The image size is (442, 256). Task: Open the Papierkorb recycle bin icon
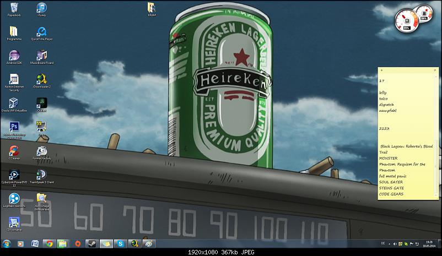tap(14, 9)
